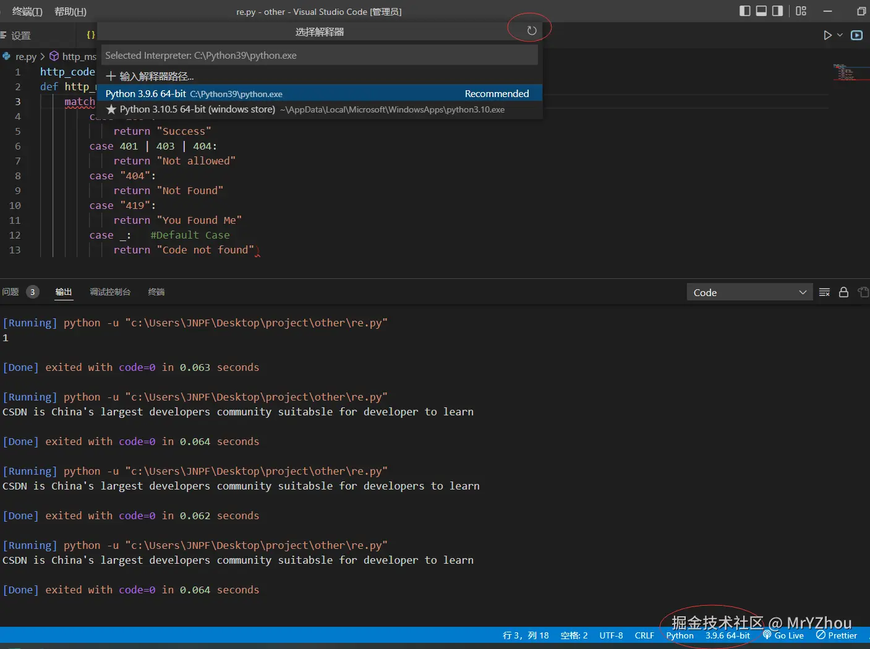Click the customize layout icon
The image size is (870, 649).
pos(801,11)
